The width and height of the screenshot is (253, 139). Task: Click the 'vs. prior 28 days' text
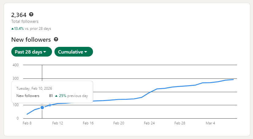point(38,29)
